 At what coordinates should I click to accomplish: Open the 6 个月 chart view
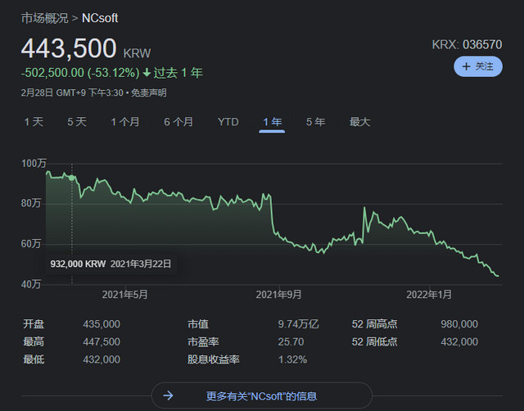pyautogui.click(x=178, y=122)
